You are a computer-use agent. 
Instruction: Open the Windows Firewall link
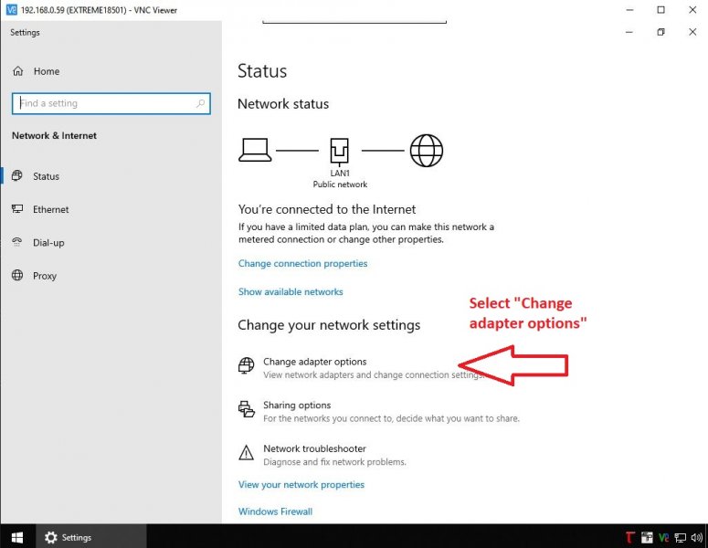[x=275, y=511]
